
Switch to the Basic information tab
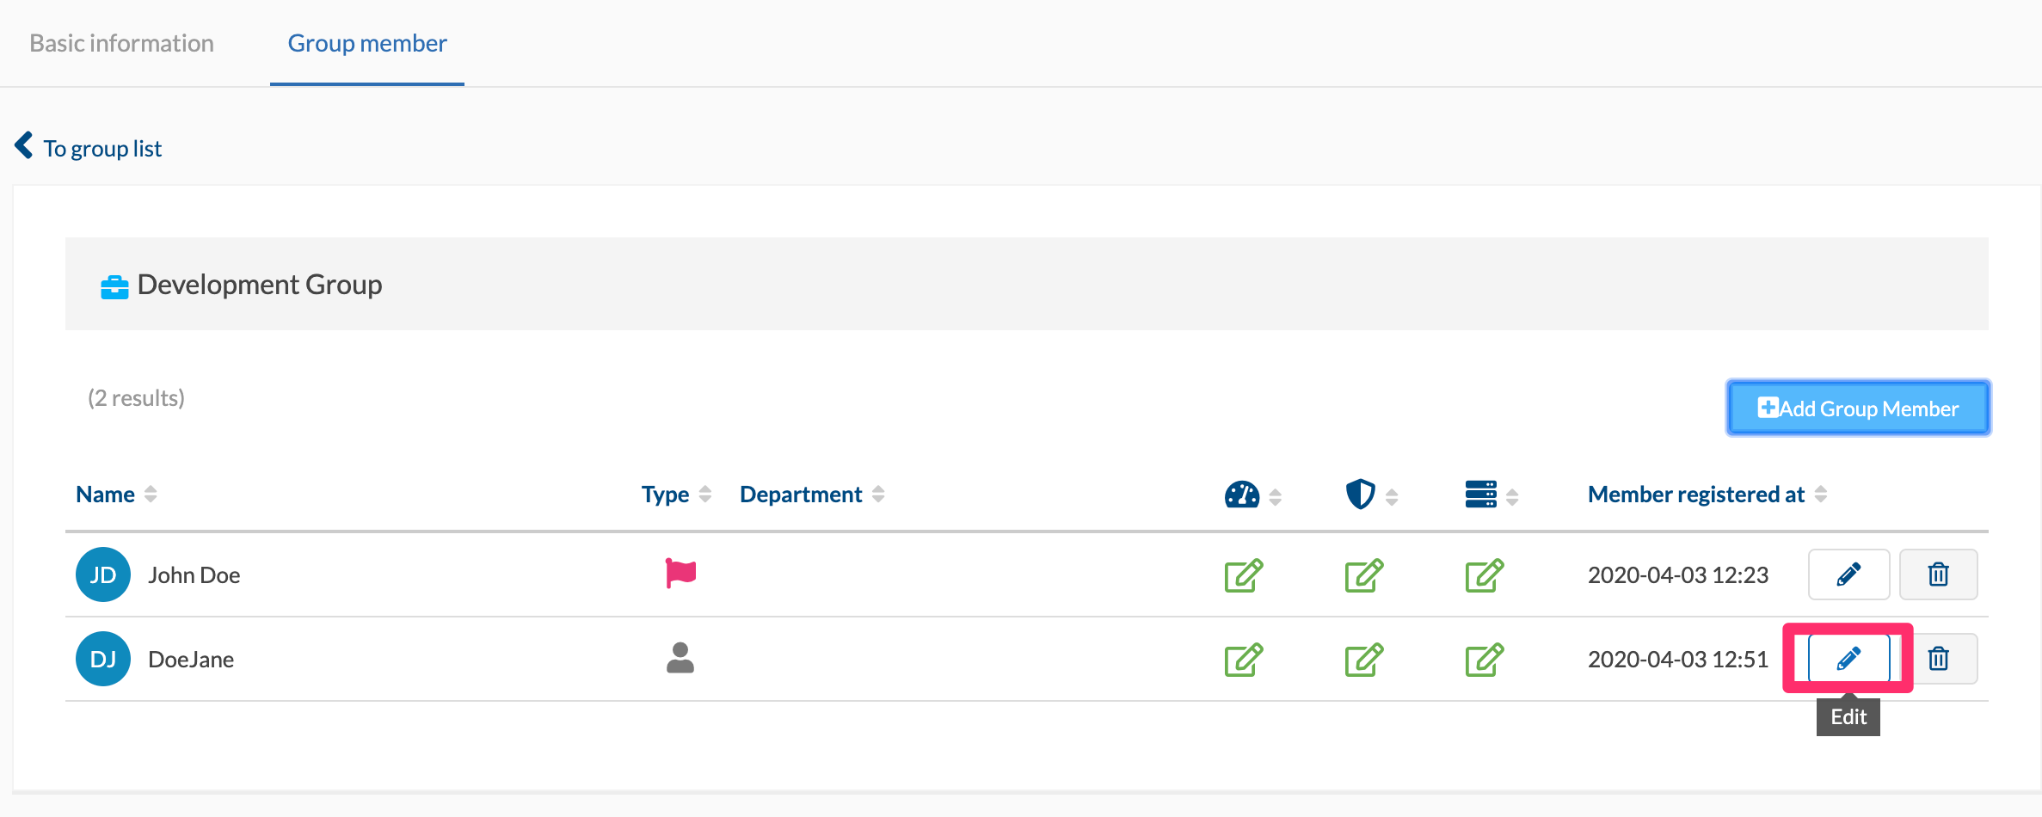coord(121,43)
